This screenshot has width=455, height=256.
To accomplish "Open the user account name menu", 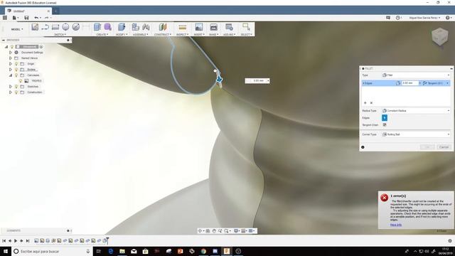I will point(424,18).
